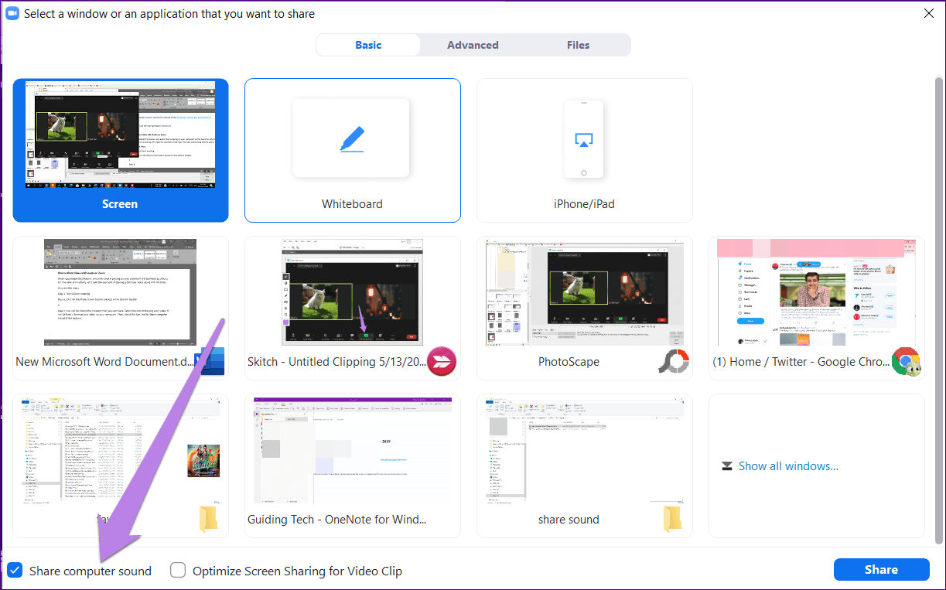Choose the full Screen thumbnail

pos(121,139)
